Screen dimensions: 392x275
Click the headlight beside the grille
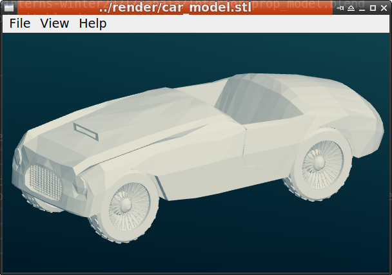pos(80,185)
